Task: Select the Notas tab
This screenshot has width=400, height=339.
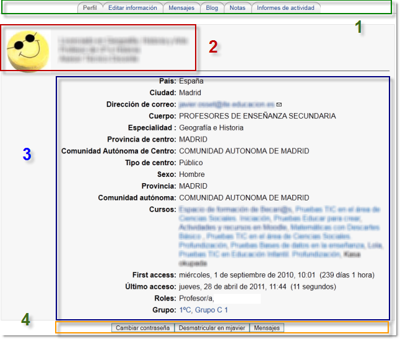Action: click(237, 8)
